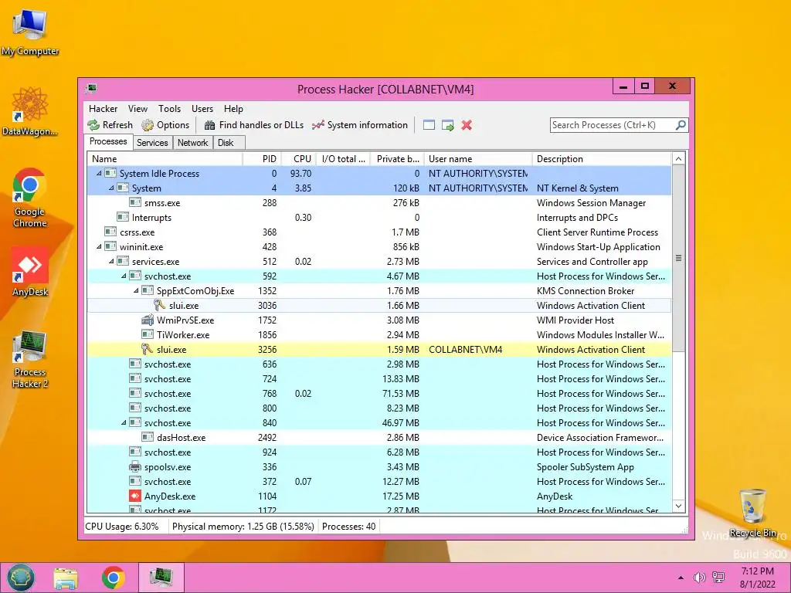
Task: Select AnyDesk desktop shortcut
Action: coord(30,272)
